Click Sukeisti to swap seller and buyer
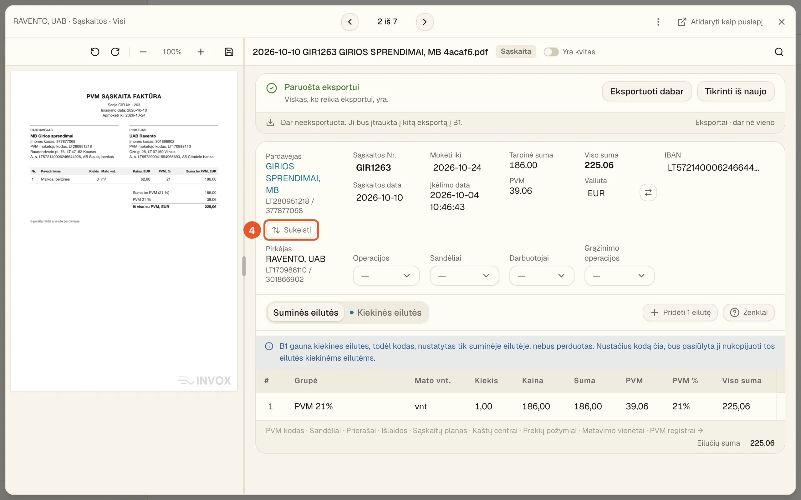 [291, 230]
